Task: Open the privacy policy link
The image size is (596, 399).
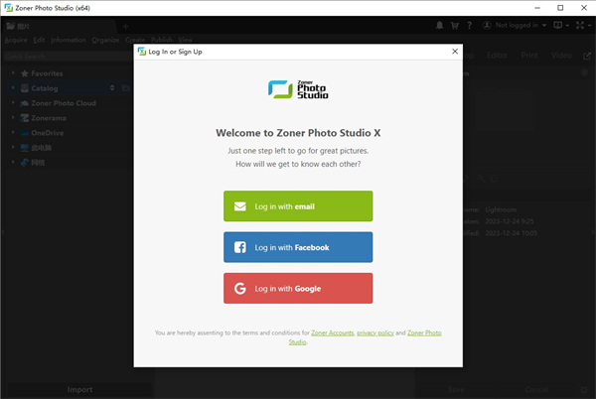Action: [x=375, y=332]
